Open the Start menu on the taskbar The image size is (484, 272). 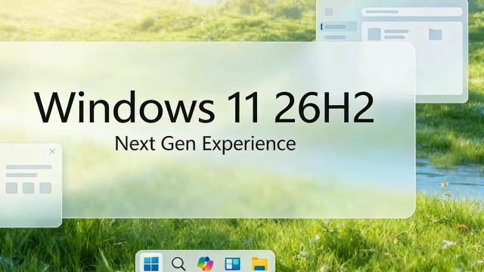[x=151, y=264]
